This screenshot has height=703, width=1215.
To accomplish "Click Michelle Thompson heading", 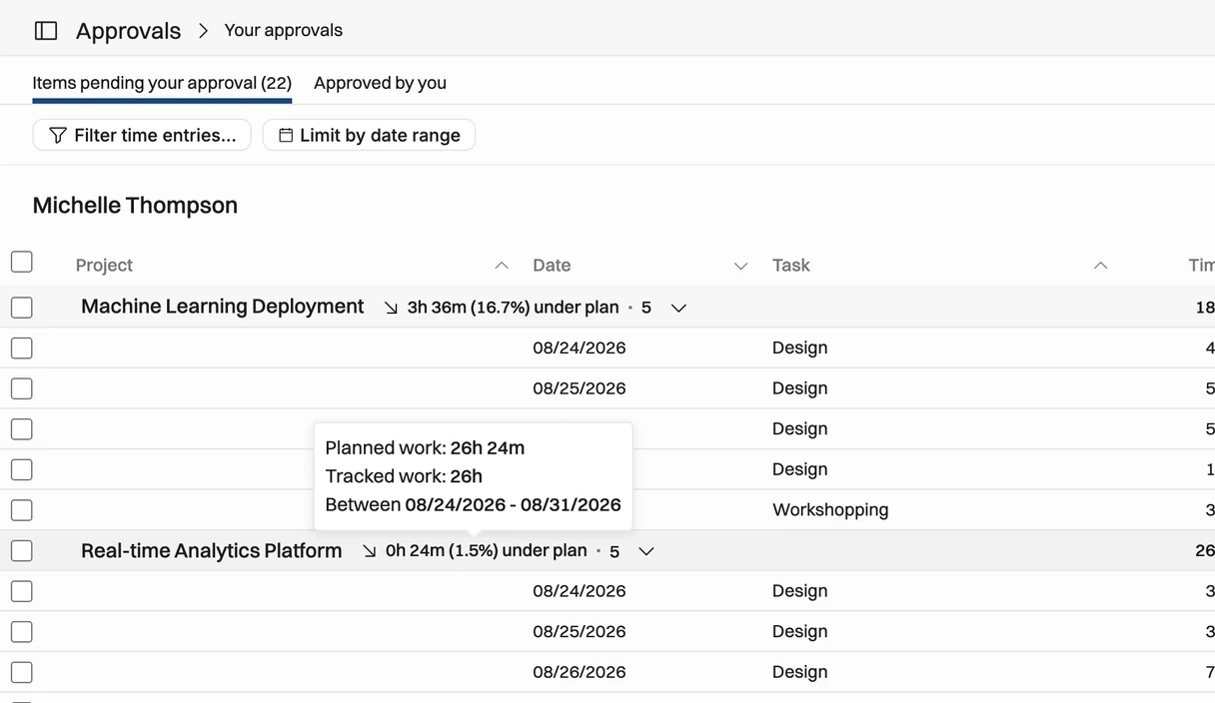I will [135, 206].
